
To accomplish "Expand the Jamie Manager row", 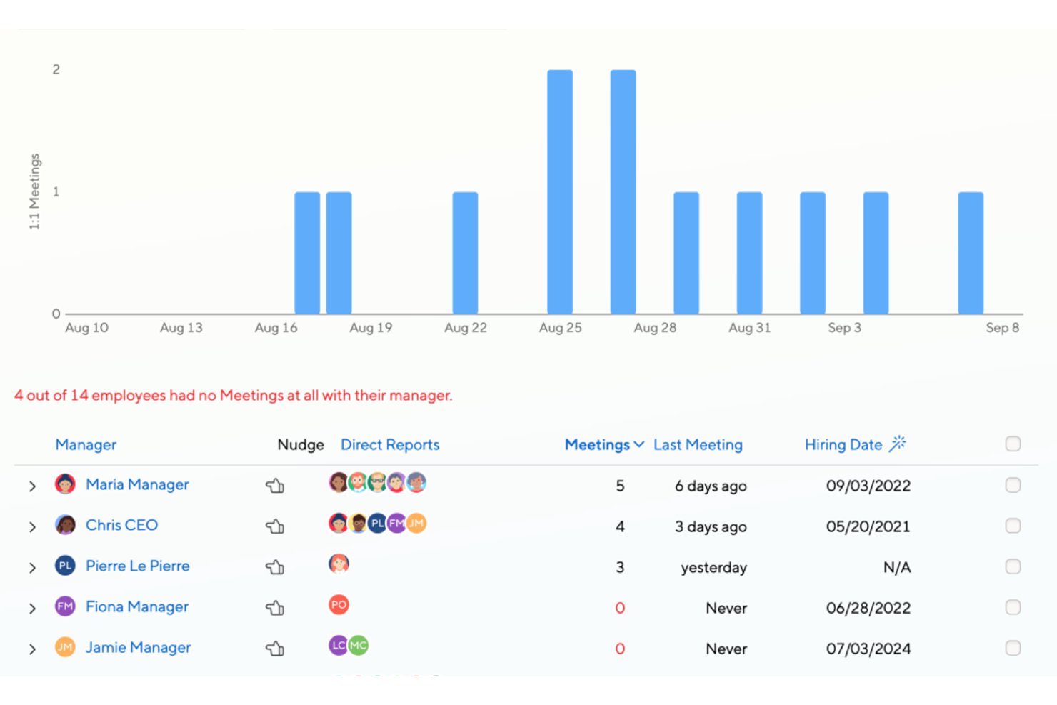I will pos(32,649).
